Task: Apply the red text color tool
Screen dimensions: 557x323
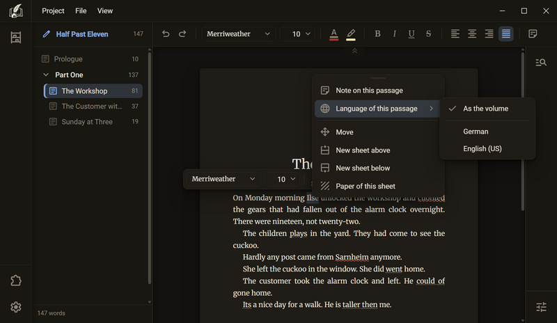Action: pos(334,34)
